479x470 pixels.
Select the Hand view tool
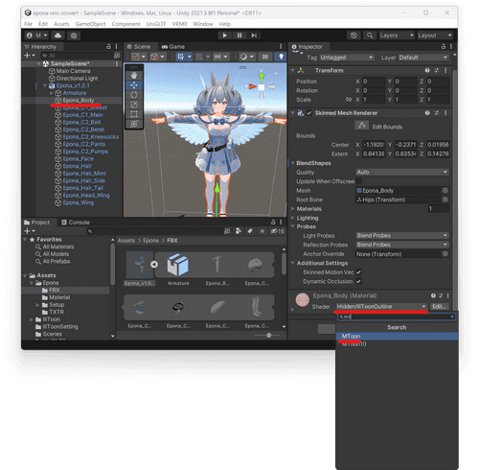(x=134, y=76)
